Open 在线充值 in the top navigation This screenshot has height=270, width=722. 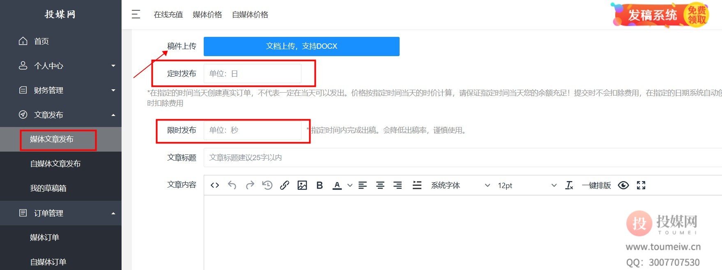pos(168,15)
